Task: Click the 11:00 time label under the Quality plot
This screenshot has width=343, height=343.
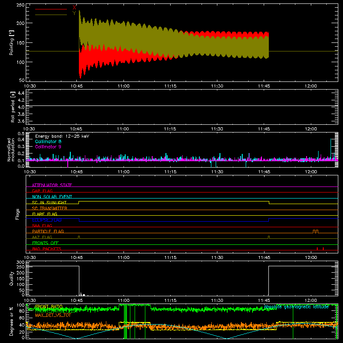Action: tap(123, 301)
